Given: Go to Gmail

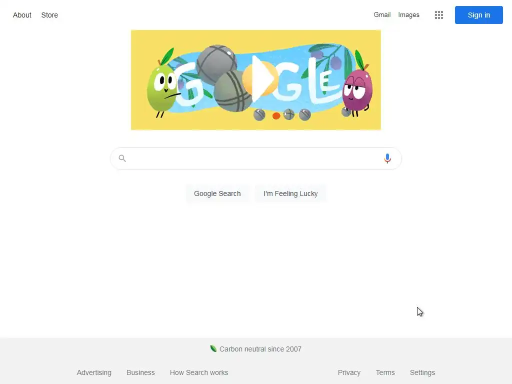Looking at the screenshot, I should 382,14.
